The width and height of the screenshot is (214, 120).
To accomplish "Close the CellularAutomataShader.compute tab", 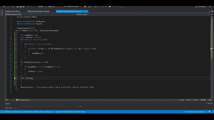I will point(87,11).
